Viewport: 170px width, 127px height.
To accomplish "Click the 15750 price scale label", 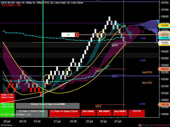I will [x=165, y=3].
